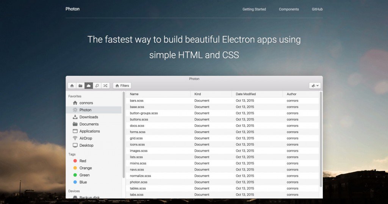The image size is (388, 204).
Task: Open the Filters button
Action: point(122,86)
